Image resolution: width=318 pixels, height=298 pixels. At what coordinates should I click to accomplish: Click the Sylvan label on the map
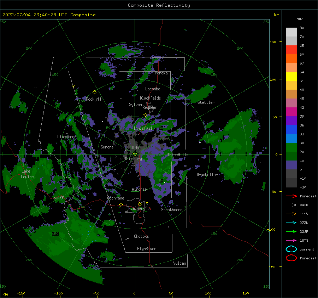(135, 105)
